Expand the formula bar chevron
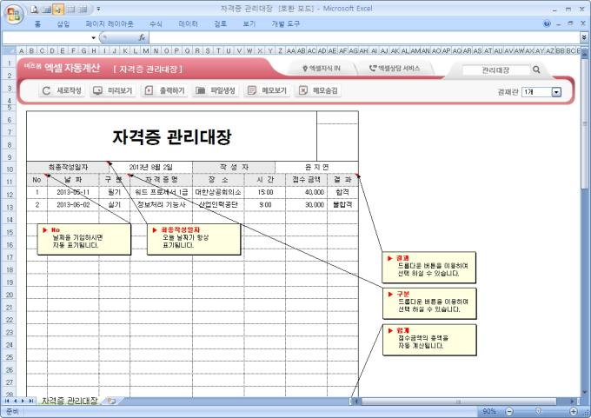The height and width of the screenshot is (418, 591). [584, 37]
